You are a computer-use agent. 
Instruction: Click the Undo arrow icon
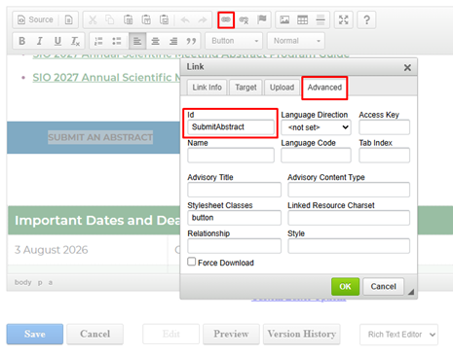(x=185, y=19)
